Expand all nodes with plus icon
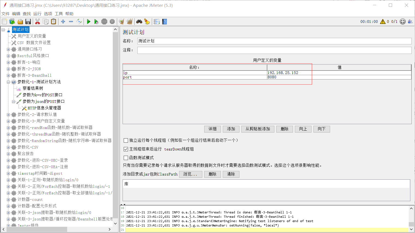The height and width of the screenshot is (233, 415). [x=63, y=22]
